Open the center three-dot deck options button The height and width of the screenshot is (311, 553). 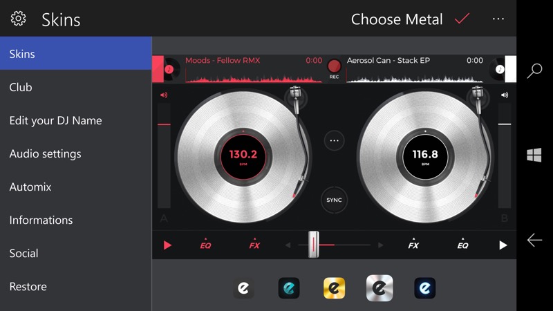click(334, 141)
